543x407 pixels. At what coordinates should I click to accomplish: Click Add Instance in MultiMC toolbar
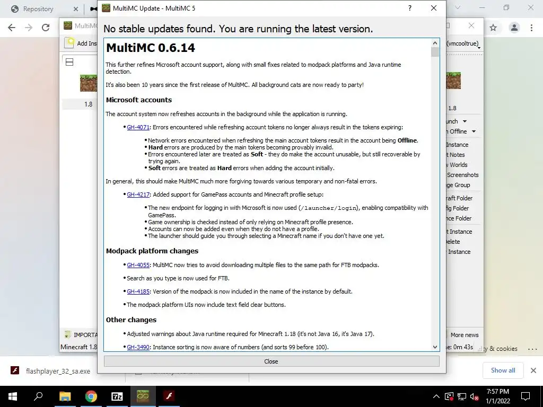tap(82, 43)
